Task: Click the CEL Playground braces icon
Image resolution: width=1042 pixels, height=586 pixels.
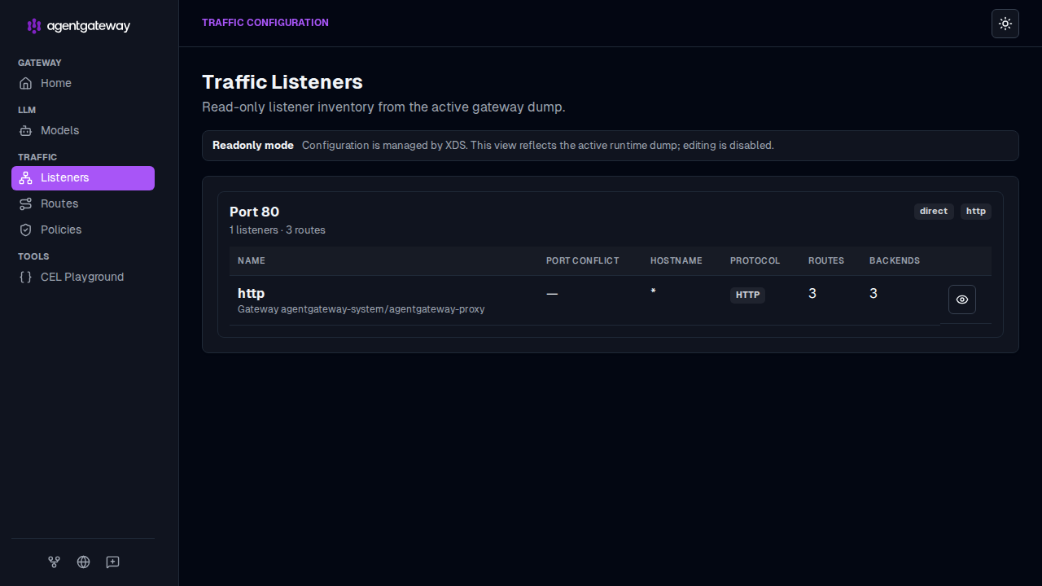Action: pyautogui.click(x=26, y=277)
